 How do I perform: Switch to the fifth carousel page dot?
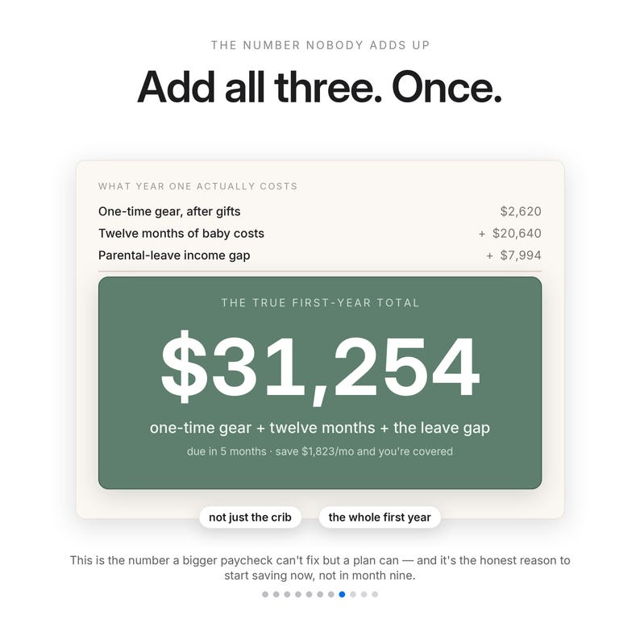point(310,594)
